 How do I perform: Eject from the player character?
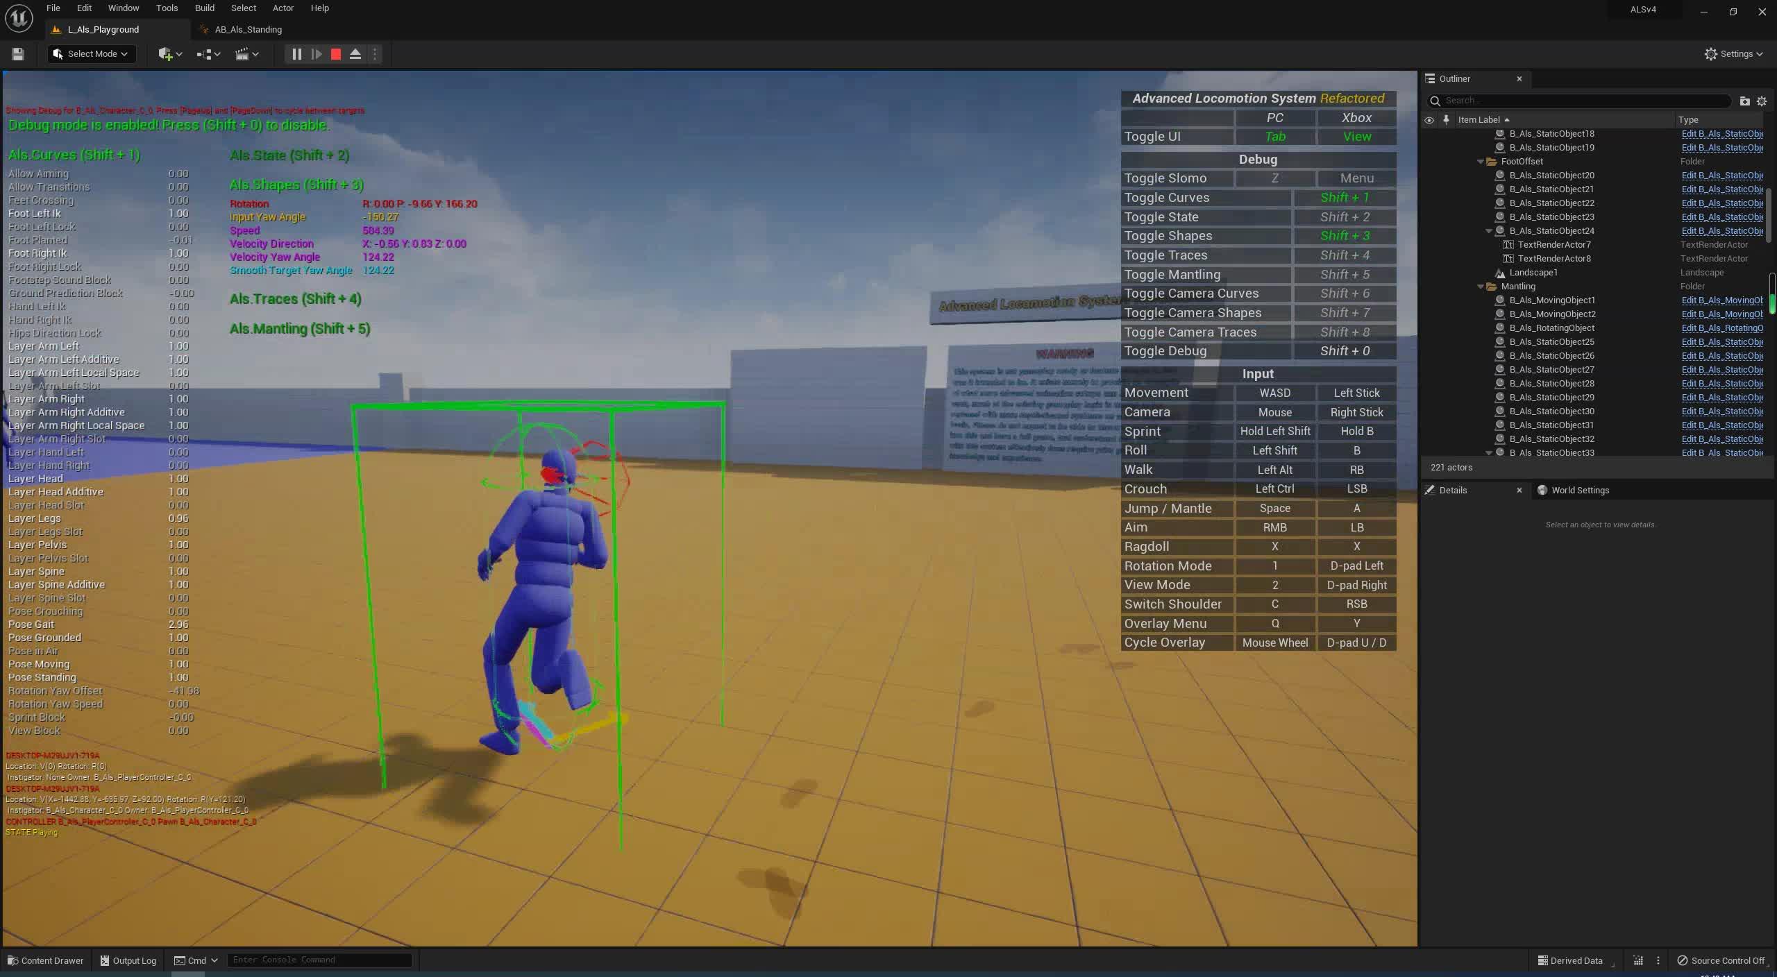tap(355, 53)
